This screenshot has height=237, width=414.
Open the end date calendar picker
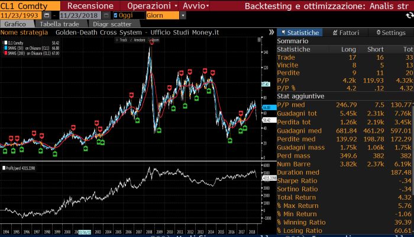pos(103,15)
